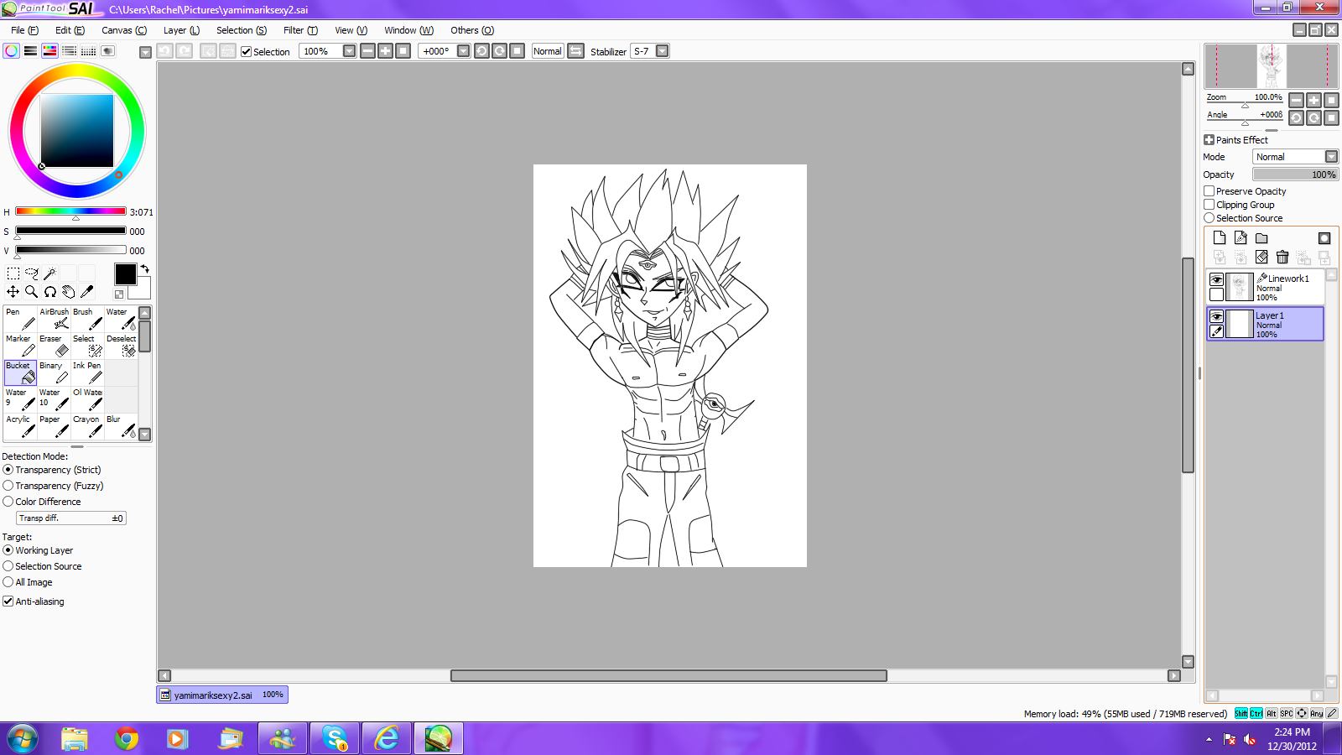
Task: Activate the lasso selection tool
Action: [x=31, y=273]
